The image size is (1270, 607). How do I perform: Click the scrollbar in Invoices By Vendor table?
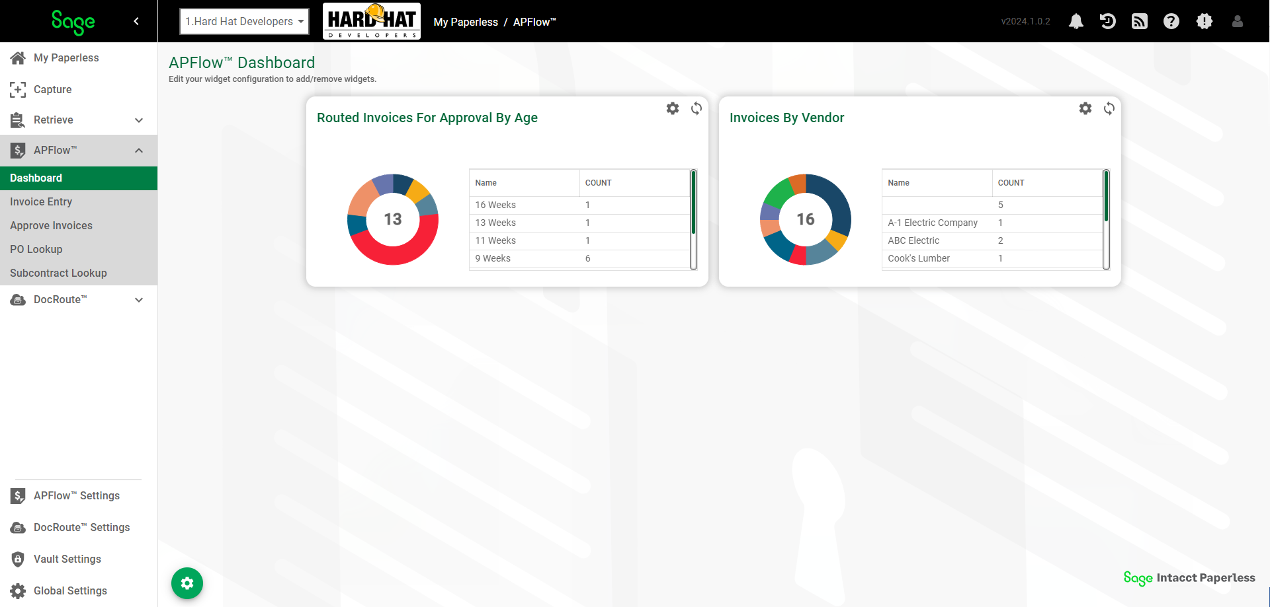(x=1106, y=196)
